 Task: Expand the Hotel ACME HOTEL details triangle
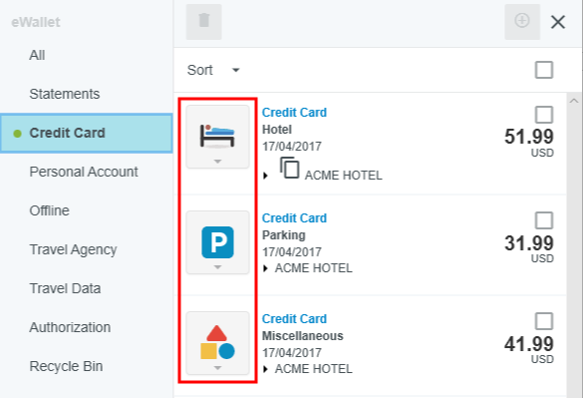(x=265, y=176)
